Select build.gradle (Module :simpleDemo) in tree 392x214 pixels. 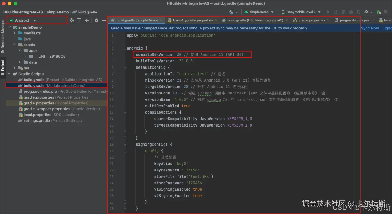tap(57, 85)
